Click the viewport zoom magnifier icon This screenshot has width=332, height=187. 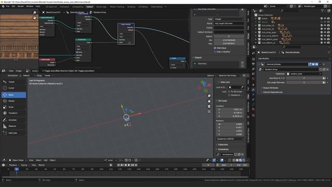209,96
